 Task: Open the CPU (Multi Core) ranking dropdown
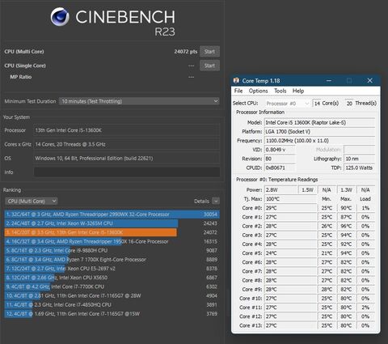coord(32,201)
